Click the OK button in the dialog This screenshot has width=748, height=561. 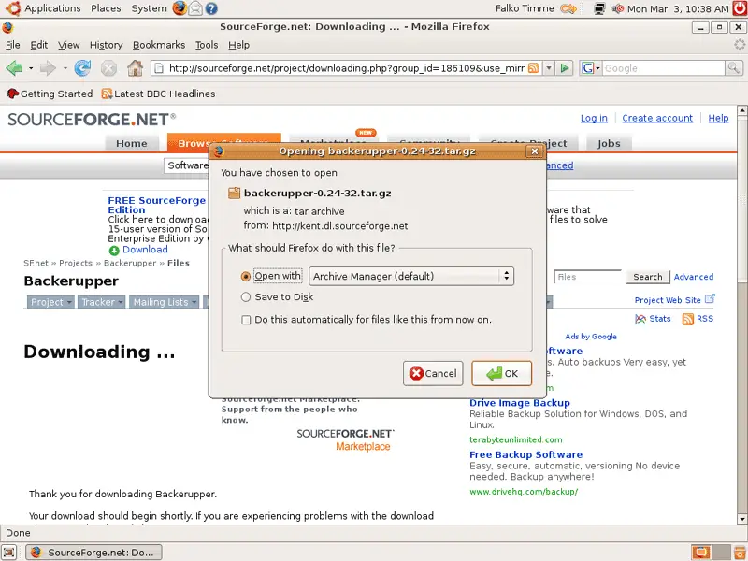(x=501, y=373)
